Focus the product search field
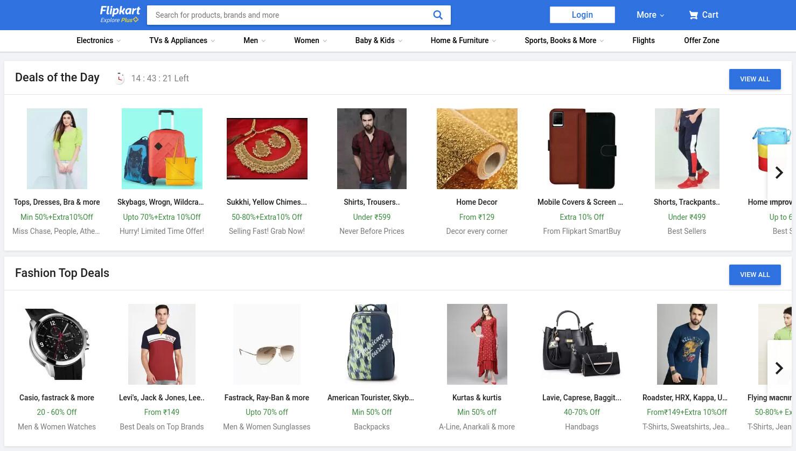 pos(291,15)
